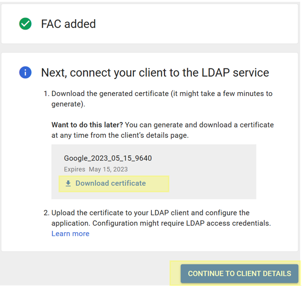Click the 'LDAP access credentials' phrase
The width and height of the screenshot is (302, 286).
[229, 224]
